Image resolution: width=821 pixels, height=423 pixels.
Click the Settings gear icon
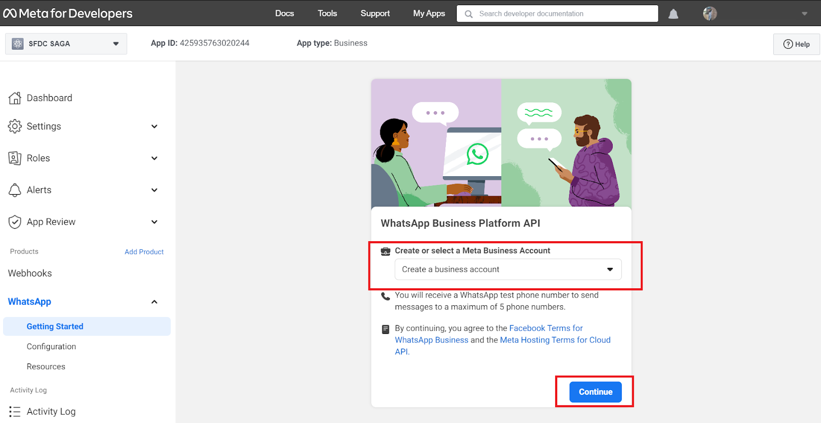click(15, 126)
